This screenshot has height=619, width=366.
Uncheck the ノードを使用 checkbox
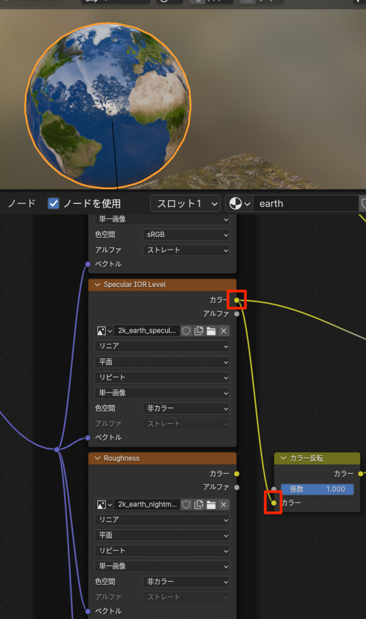pyautogui.click(x=54, y=204)
